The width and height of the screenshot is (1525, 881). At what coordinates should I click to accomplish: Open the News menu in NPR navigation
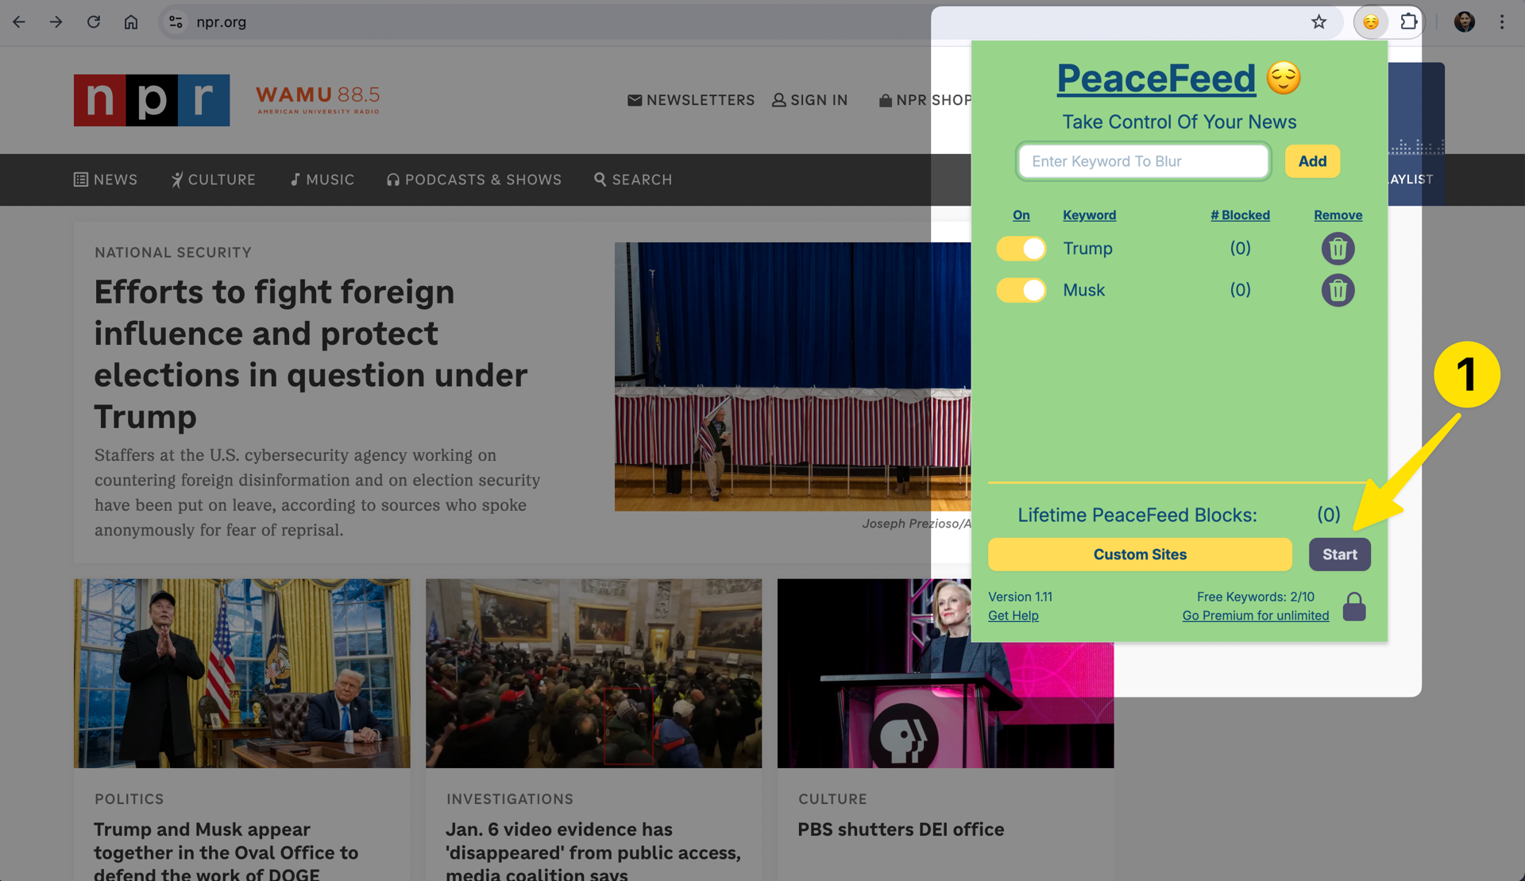pos(106,180)
